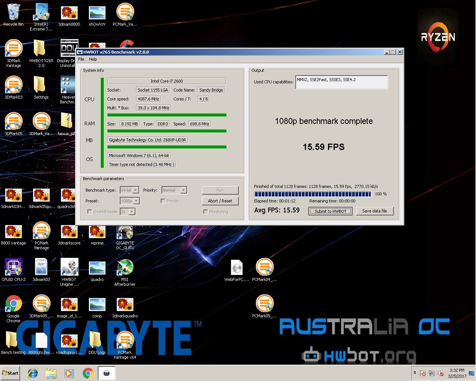Image resolution: width=476 pixels, height=381 pixels.
Task: Open the File menu in HWBOT x265
Action: click(x=81, y=59)
